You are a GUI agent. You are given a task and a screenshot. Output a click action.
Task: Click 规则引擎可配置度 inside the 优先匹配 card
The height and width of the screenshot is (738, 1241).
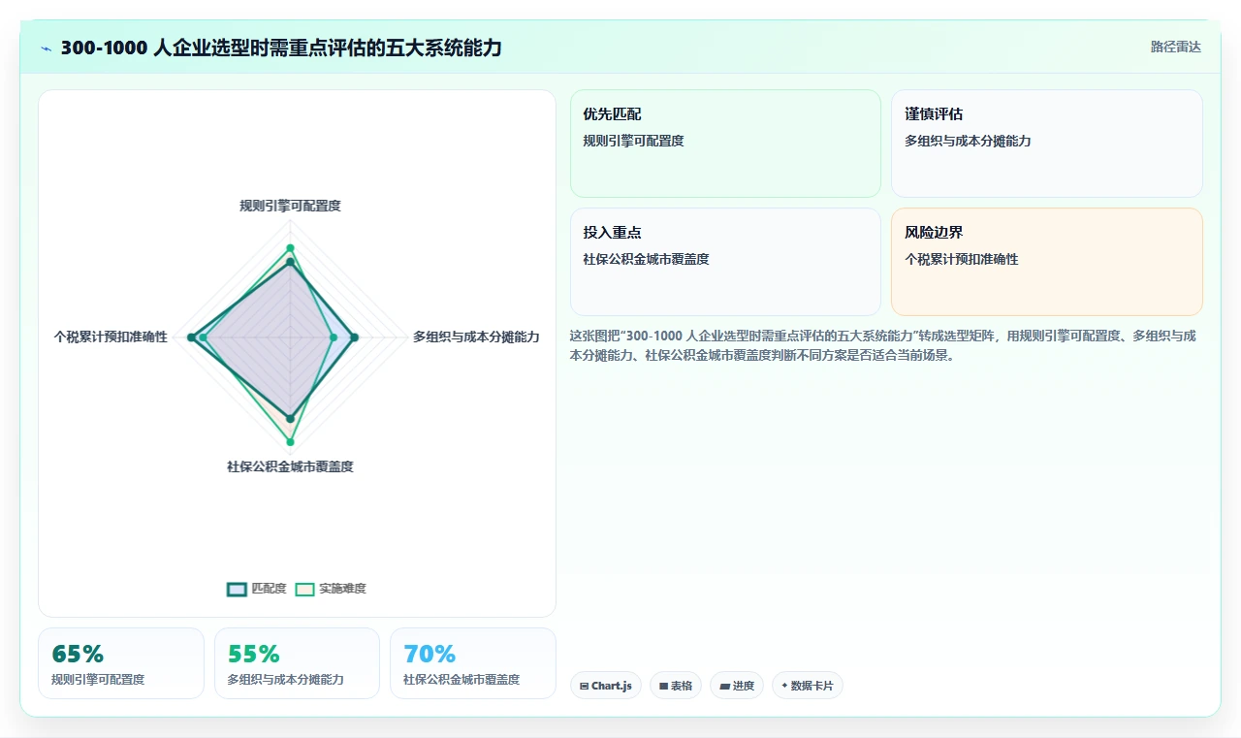click(633, 141)
